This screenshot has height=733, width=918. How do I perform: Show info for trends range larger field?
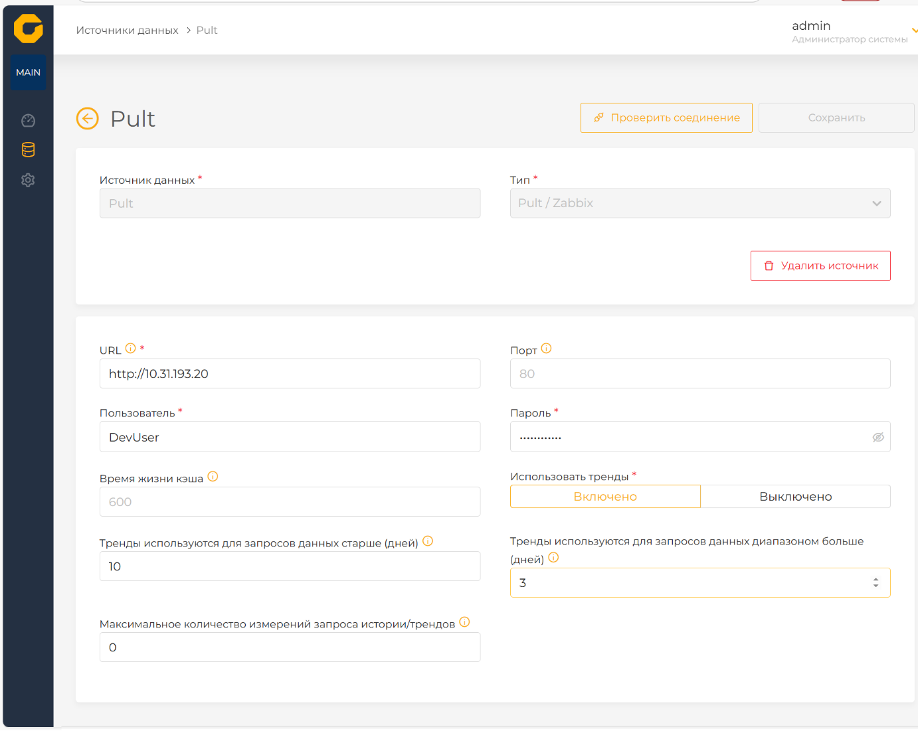553,558
